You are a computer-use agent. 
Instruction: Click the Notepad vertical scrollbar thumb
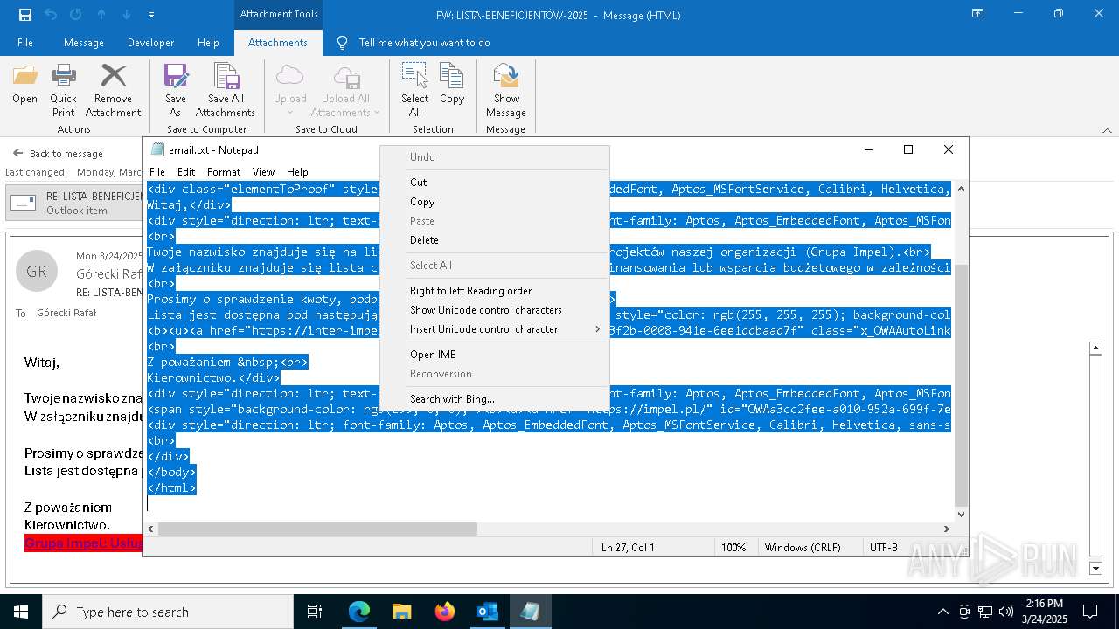click(x=961, y=384)
